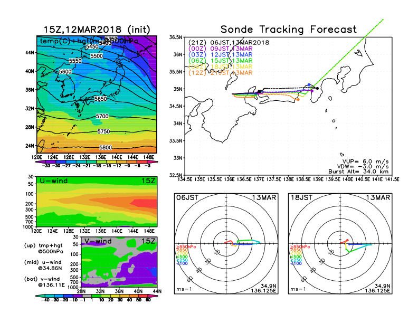Select the yellow "(09Z) 18JST,13MAR" legend entry
Image resolution: width=418 pixels, height=323 pixels.
pyautogui.click(x=220, y=66)
